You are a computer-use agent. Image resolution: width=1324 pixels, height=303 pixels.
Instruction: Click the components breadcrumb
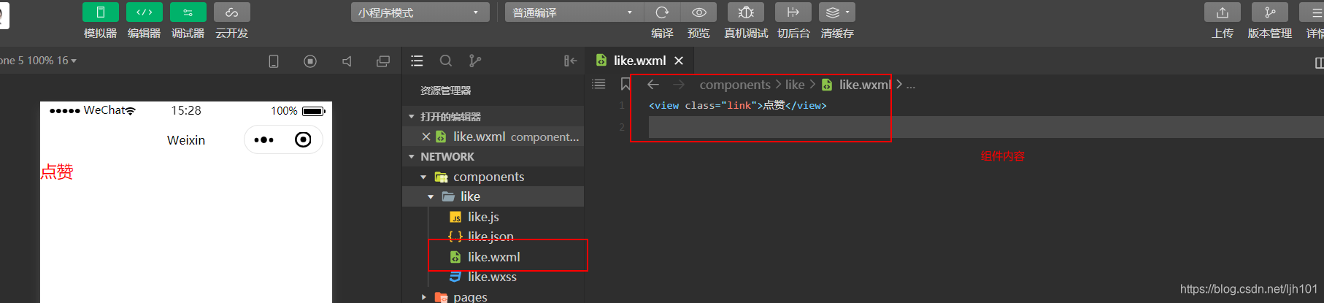click(x=735, y=85)
